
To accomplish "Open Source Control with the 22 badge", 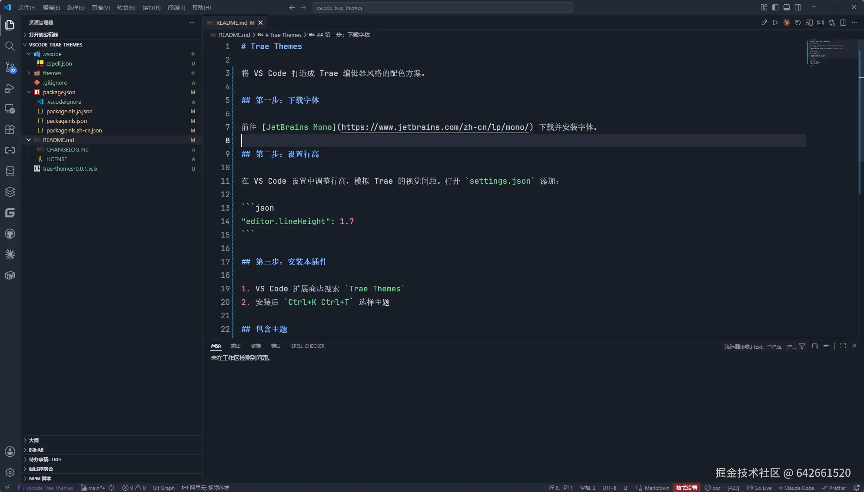I will tap(10, 67).
